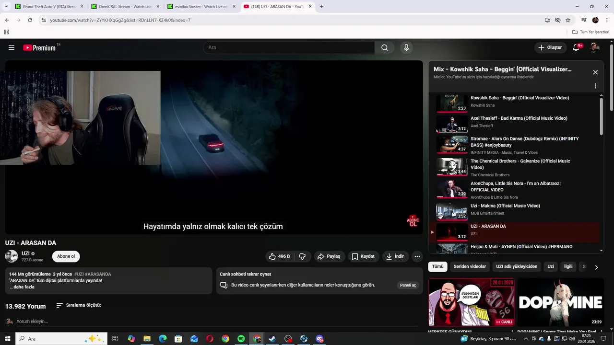
Task: Start voice search with microphone icon
Action: (x=406, y=47)
